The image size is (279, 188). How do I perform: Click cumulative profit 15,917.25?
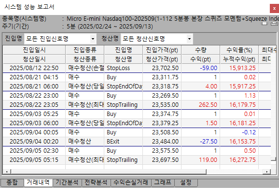point(242,87)
